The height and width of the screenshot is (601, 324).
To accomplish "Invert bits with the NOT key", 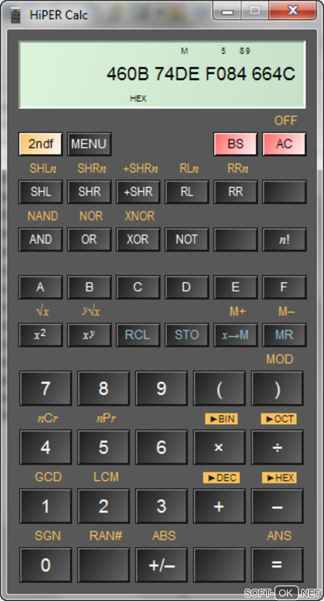I will [x=187, y=239].
